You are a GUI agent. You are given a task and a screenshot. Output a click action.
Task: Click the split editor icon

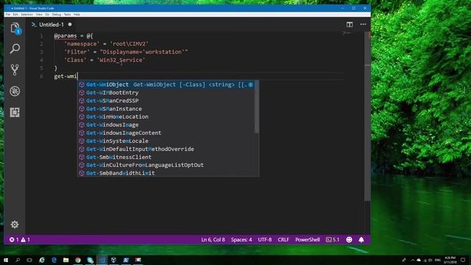click(x=350, y=24)
